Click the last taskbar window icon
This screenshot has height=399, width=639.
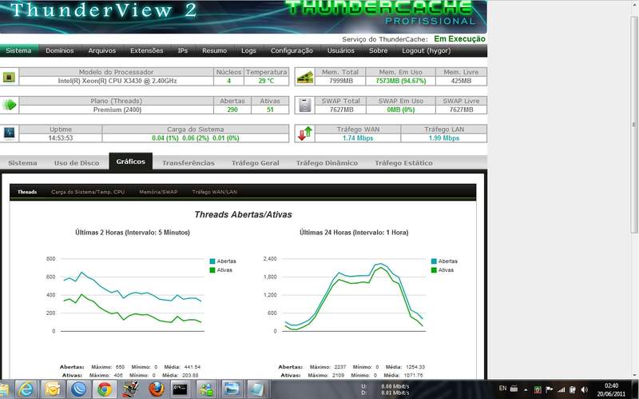coord(257,389)
